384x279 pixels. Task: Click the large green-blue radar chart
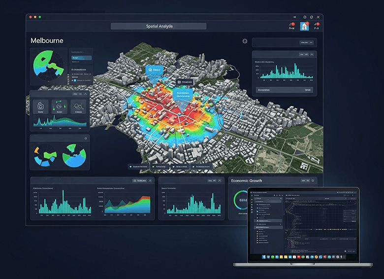click(x=48, y=66)
